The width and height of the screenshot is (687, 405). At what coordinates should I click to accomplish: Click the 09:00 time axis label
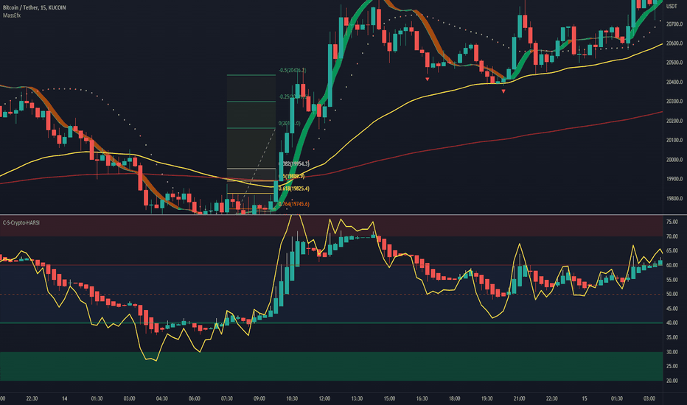(259, 398)
